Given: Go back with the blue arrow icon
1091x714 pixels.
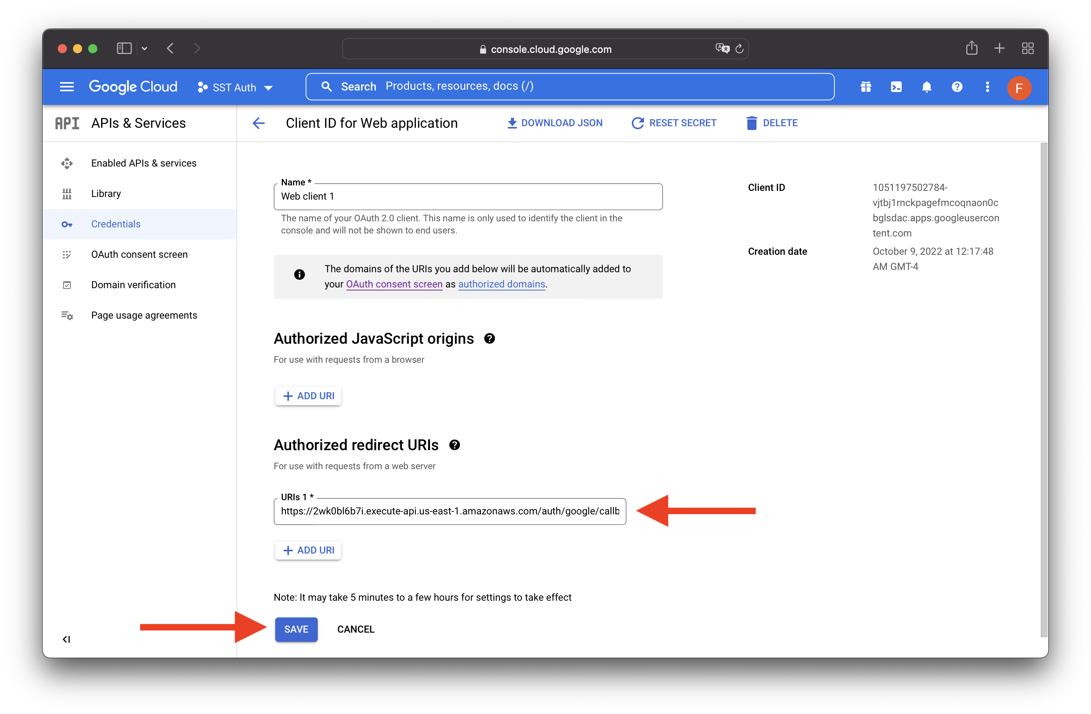Looking at the screenshot, I should (x=258, y=123).
